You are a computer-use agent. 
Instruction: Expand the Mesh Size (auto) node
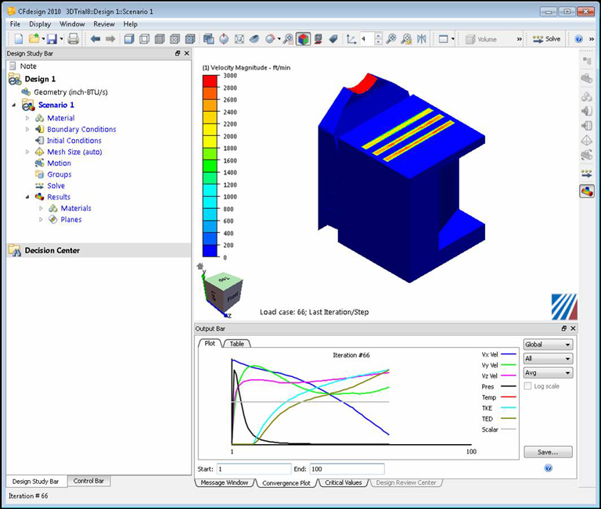click(x=27, y=152)
